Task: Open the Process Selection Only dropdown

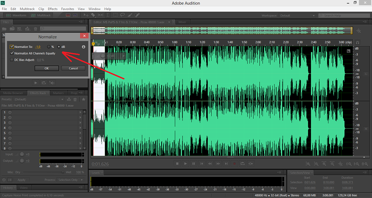Action: point(71,180)
